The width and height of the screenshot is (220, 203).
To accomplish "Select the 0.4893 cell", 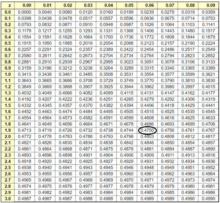I will (25, 155).
